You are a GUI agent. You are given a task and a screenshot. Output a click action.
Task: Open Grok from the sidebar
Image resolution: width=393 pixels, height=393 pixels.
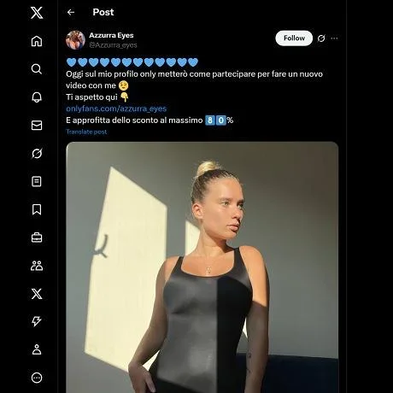37,153
